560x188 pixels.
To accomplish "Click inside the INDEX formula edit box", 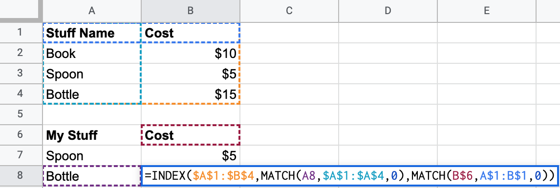I will click(x=349, y=175).
